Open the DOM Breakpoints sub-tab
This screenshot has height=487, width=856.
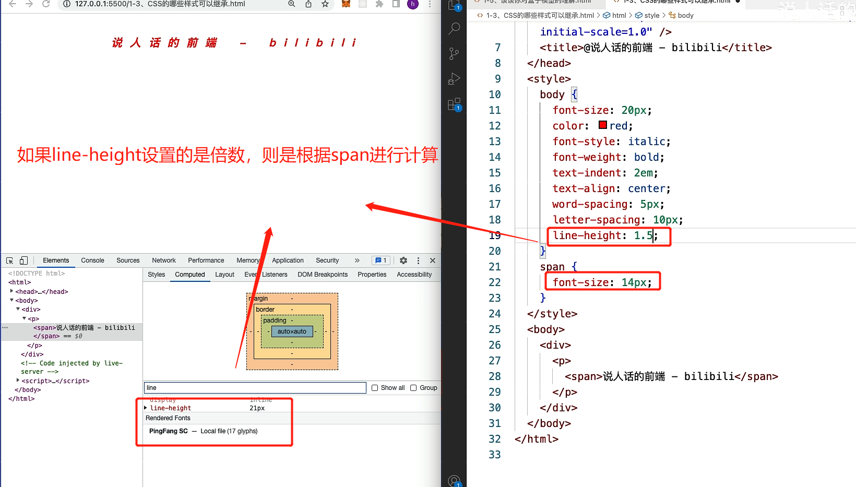point(323,275)
